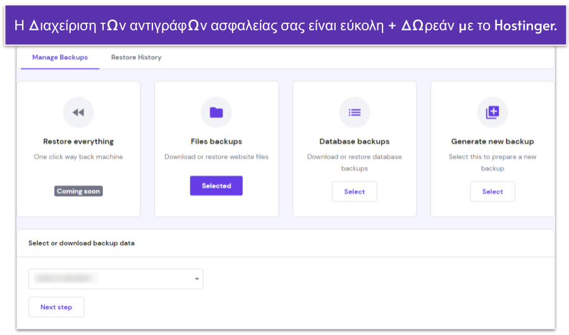Screen dimensions: 569x335
Task: Click the folder icon for Files backups
Action: [x=216, y=113]
